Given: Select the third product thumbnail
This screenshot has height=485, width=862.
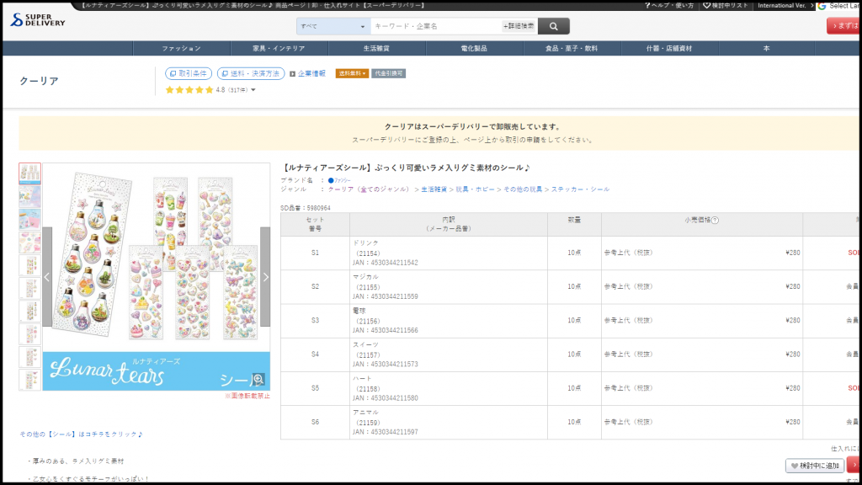Looking at the screenshot, I should pyautogui.click(x=29, y=220).
